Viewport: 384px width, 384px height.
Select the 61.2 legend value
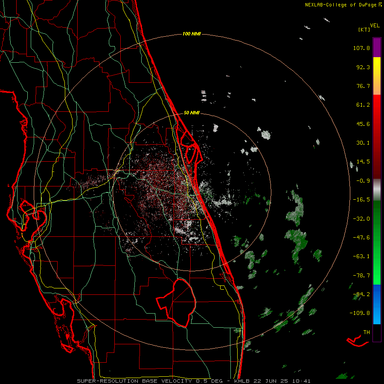[363, 105]
